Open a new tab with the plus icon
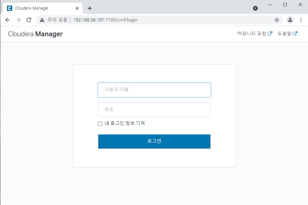 click(x=90, y=8)
